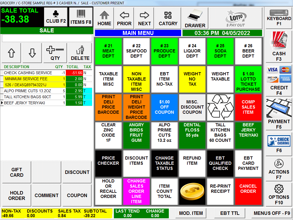
Task: Open Check Cashing F6
Action: click(x=279, y=144)
